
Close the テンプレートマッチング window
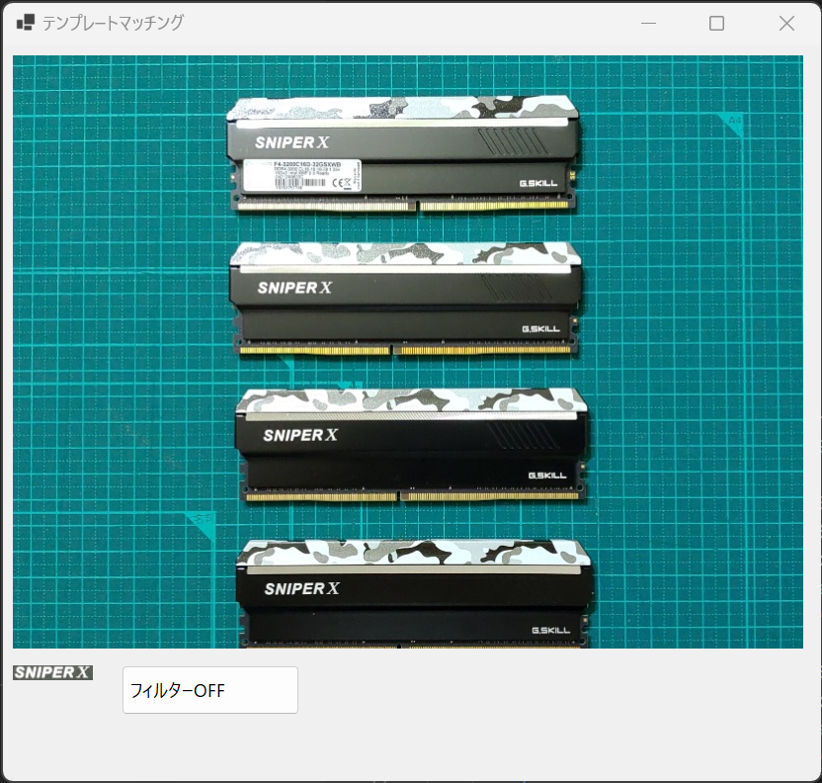pyautogui.click(x=786, y=23)
